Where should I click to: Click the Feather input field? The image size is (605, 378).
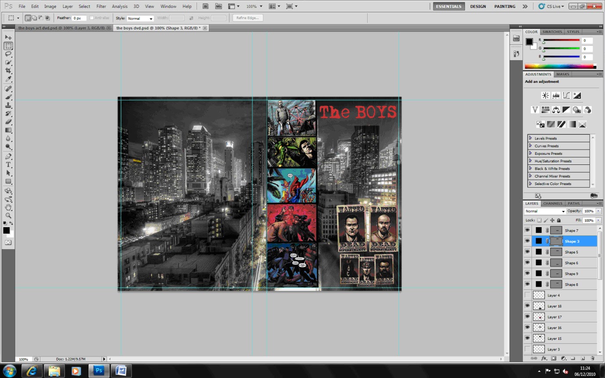(x=79, y=18)
